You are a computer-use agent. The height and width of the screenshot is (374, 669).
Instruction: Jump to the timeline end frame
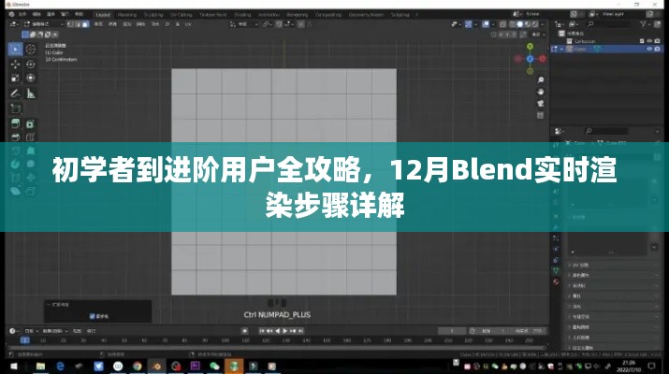(x=300, y=331)
